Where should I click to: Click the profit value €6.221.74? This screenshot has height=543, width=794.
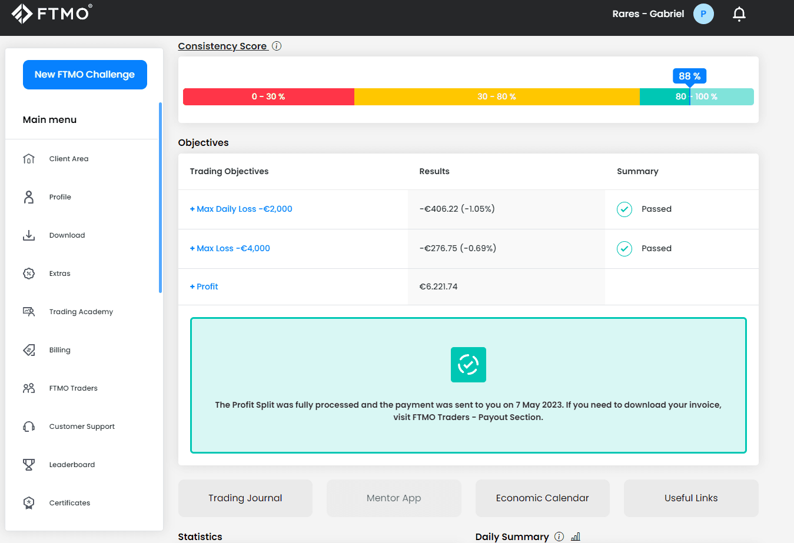point(438,287)
